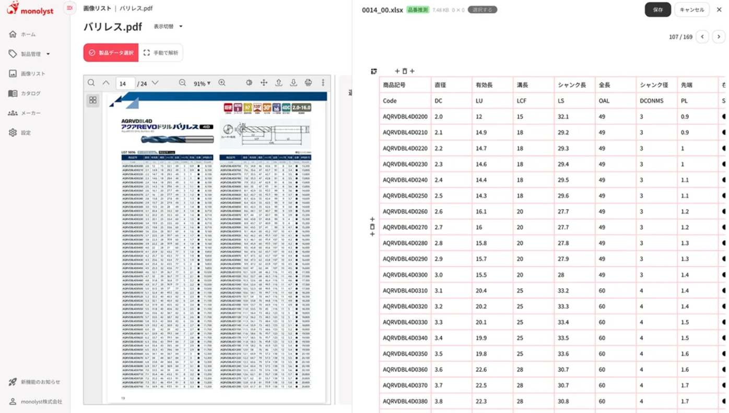Screen dimensions: 729x413
Task: Toggle the PDF theme/contrast mode icon
Action: [x=249, y=83]
